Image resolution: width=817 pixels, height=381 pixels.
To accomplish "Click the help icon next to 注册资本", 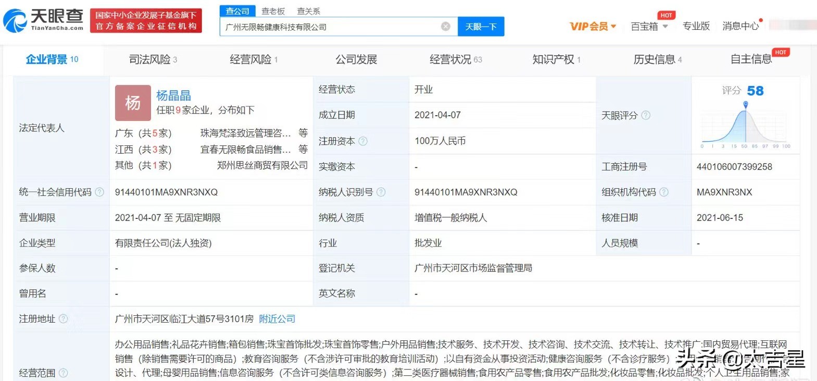I will coord(363,141).
